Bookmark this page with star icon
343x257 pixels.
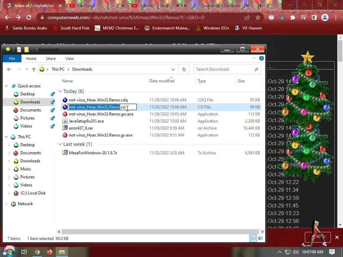click(x=258, y=17)
